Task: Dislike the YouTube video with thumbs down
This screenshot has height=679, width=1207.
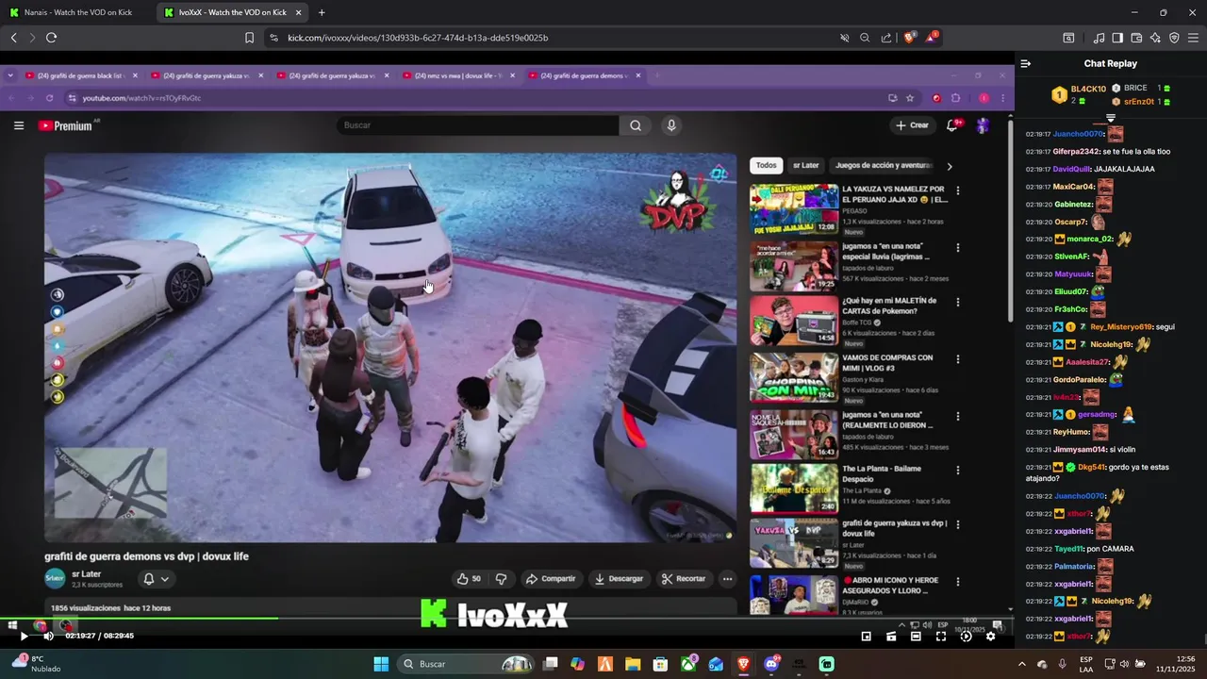Action: coord(501,578)
